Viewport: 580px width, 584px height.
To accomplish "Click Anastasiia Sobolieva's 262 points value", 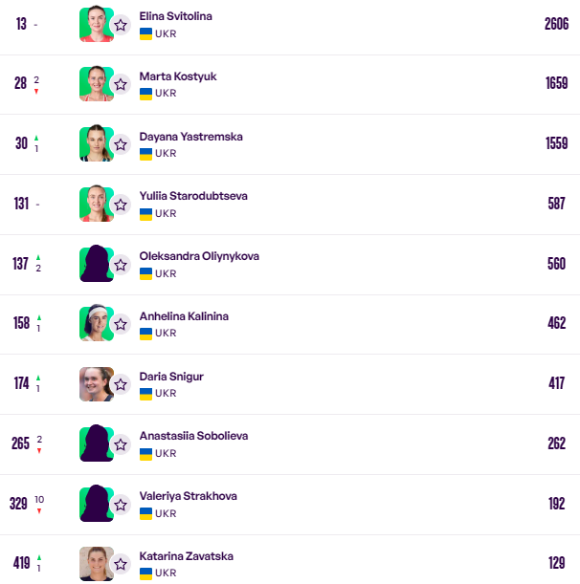I will click(x=556, y=443).
